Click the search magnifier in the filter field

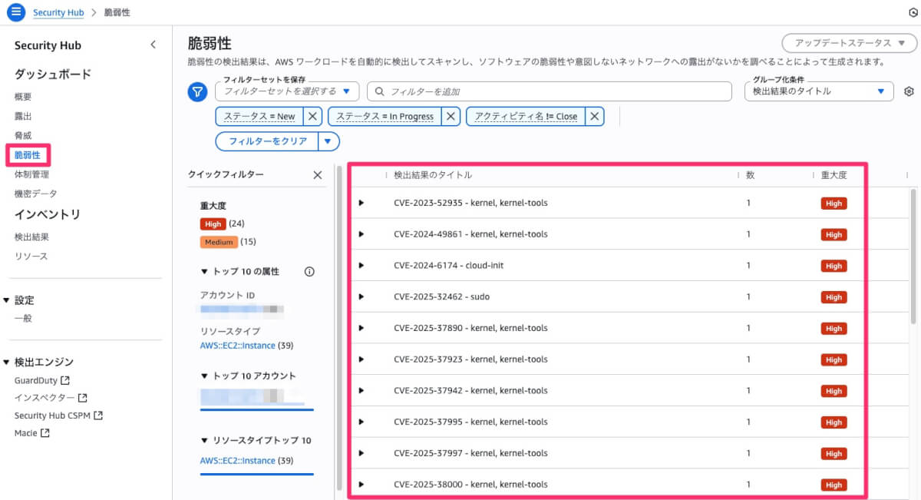[x=380, y=91]
